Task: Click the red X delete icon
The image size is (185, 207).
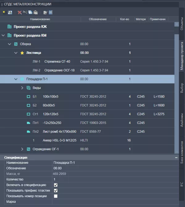Action: click(x=20, y=12)
